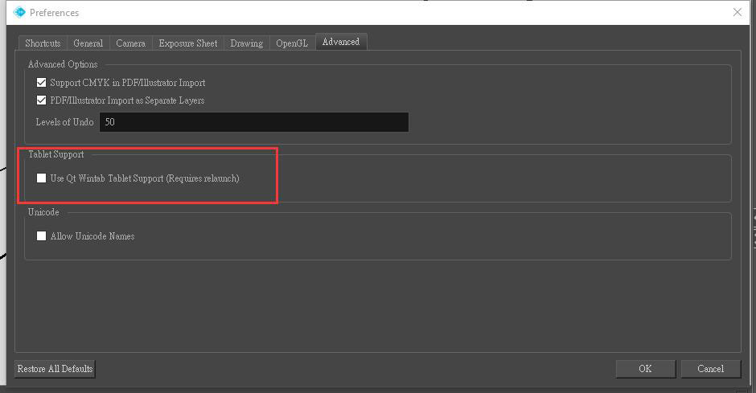This screenshot has width=756, height=393.
Task: Click the Harmony app icon in title bar
Action: 19,12
